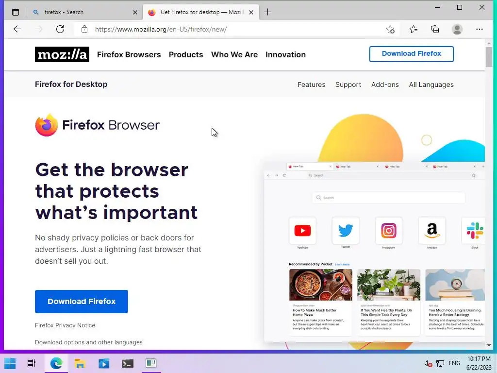Open the Who We Are menu
The image size is (497, 373).
pos(234,54)
